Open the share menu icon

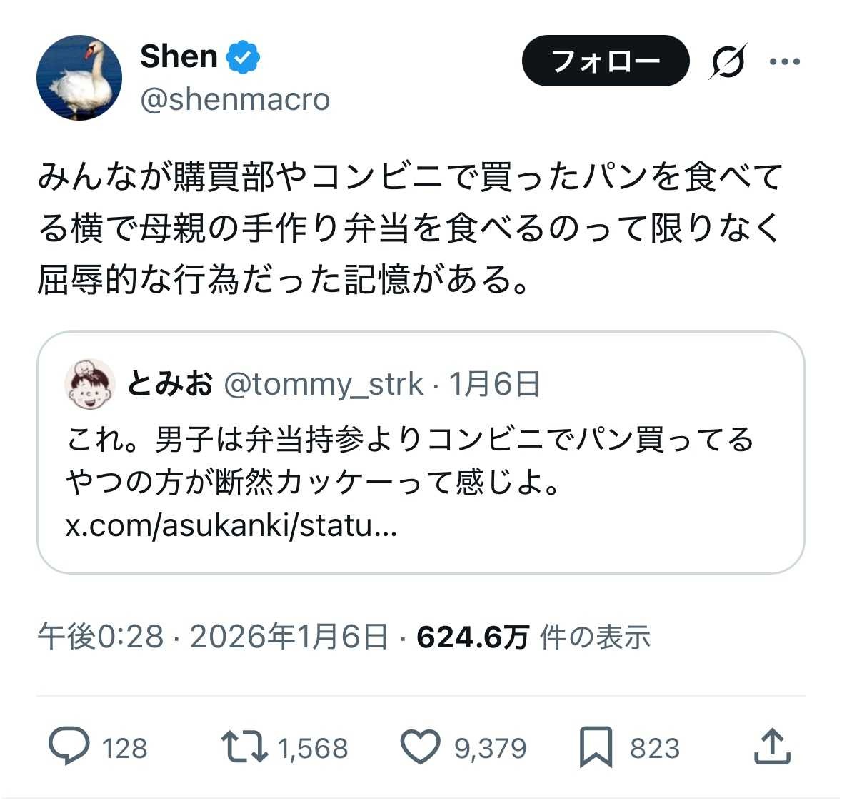pos(772,747)
